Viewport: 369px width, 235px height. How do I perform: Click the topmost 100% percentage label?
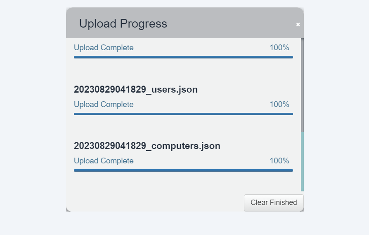click(279, 48)
